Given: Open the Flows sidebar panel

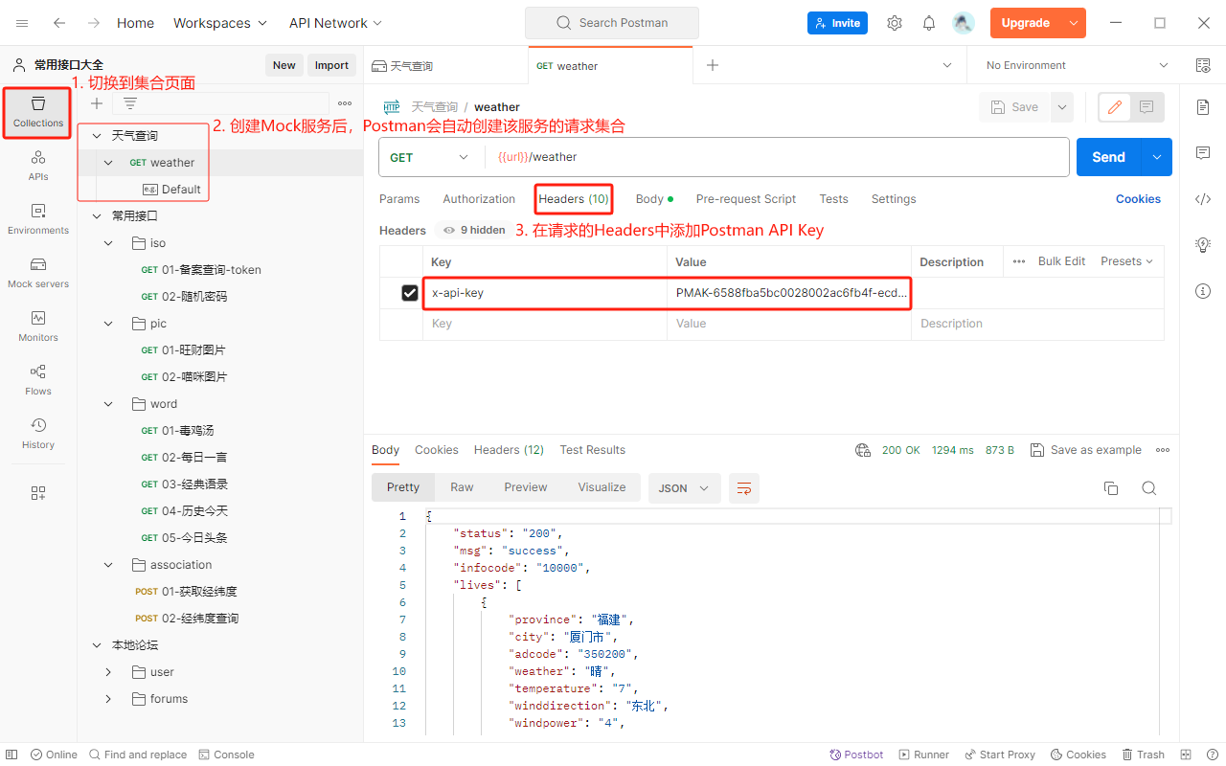Looking at the screenshot, I should [38, 380].
